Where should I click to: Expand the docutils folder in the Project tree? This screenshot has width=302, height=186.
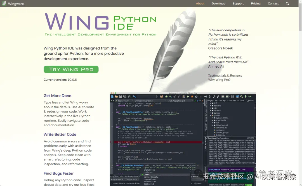211,106
